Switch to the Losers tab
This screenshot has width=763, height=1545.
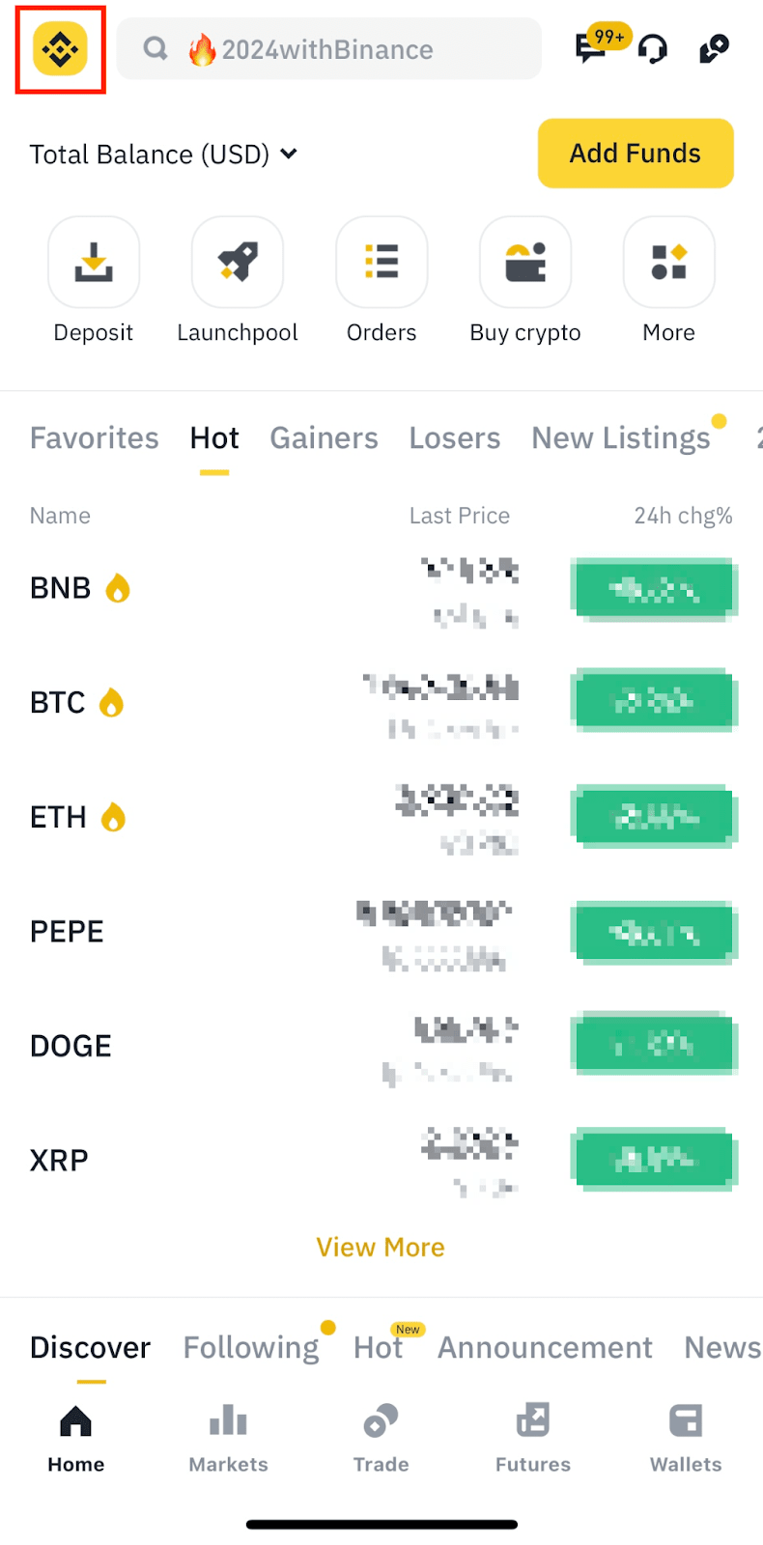coord(455,438)
